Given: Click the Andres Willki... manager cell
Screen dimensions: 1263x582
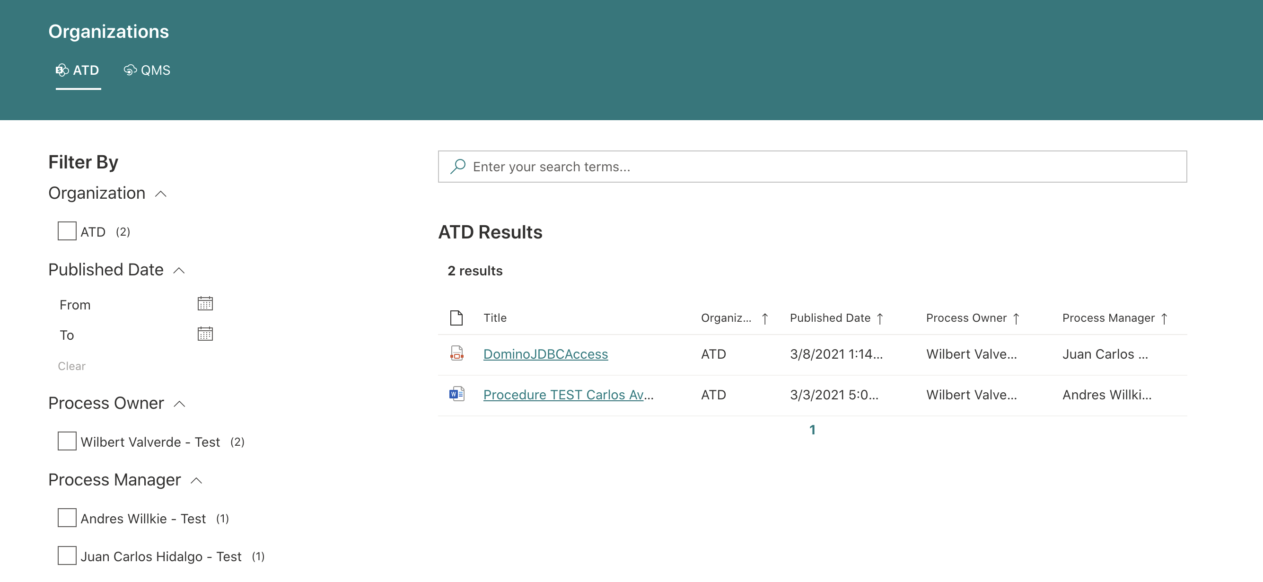Looking at the screenshot, I should (1106, 395).
